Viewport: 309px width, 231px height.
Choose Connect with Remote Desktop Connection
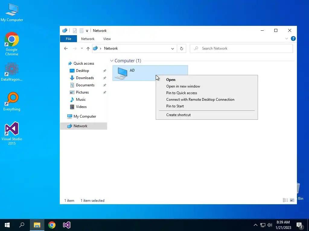click(207, 100)
